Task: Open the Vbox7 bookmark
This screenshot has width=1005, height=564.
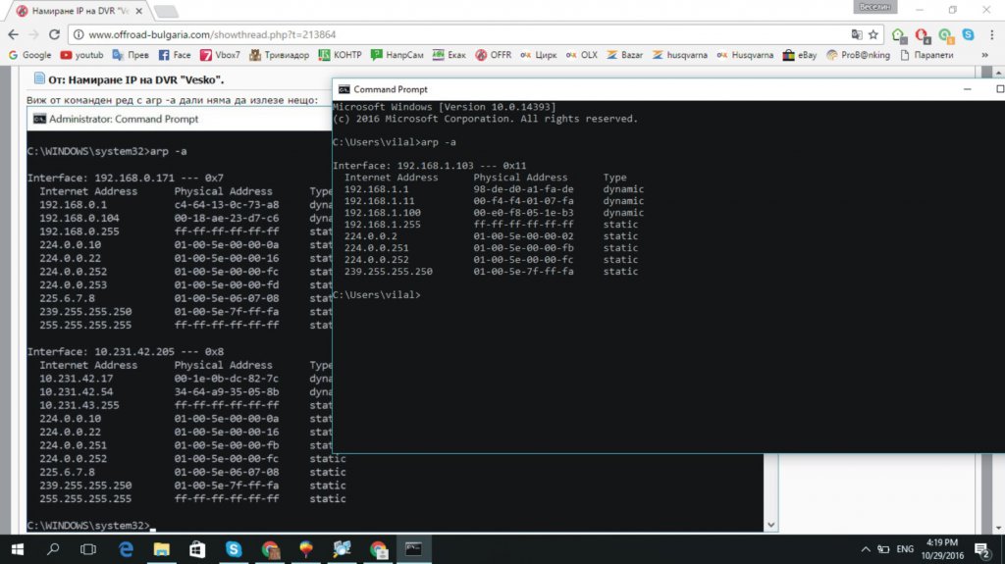Action: 220,55
